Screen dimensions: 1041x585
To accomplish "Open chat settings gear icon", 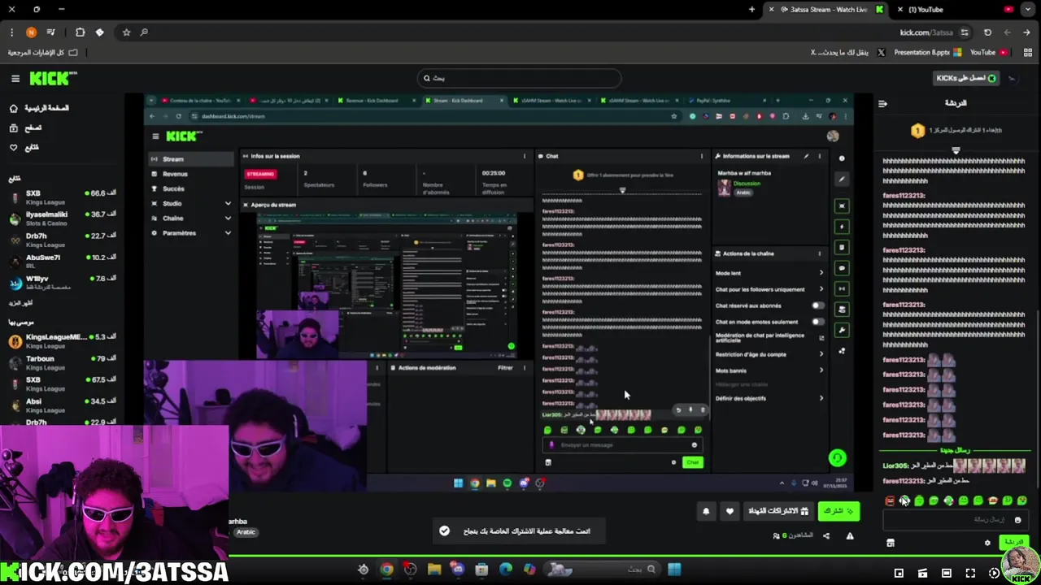I will pyautogui.click(x=987, y=543).
